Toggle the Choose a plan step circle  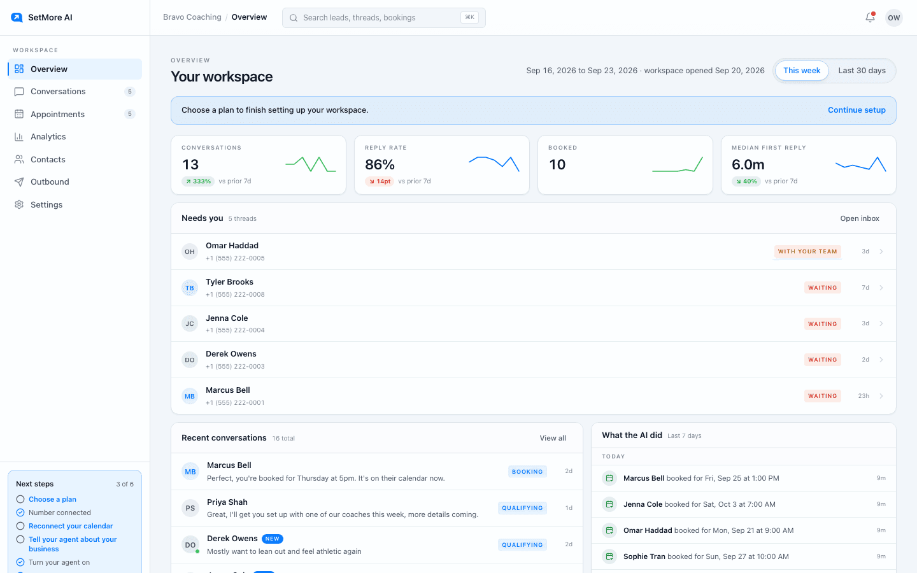[20, 499]
